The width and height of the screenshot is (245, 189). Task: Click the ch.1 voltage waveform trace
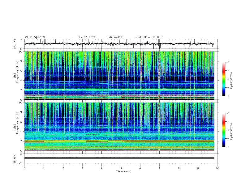(119, 44)
